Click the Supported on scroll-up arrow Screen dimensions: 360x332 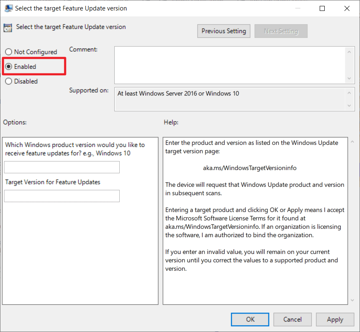[x=349, y=93]
